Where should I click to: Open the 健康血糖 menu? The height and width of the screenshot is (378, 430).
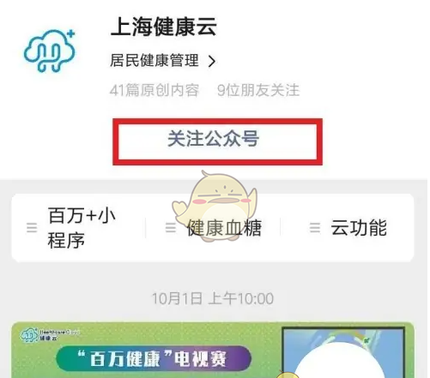tap(224, 228)
